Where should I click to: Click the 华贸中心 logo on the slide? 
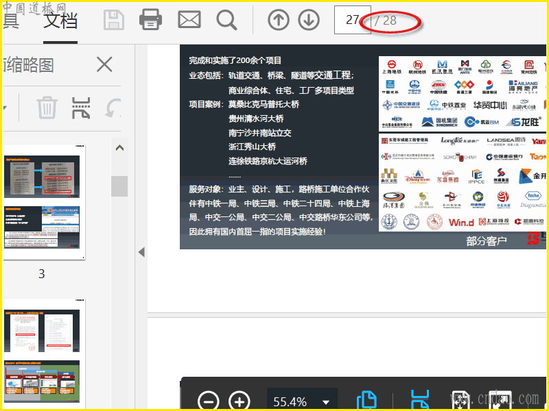tap(490, 105)
